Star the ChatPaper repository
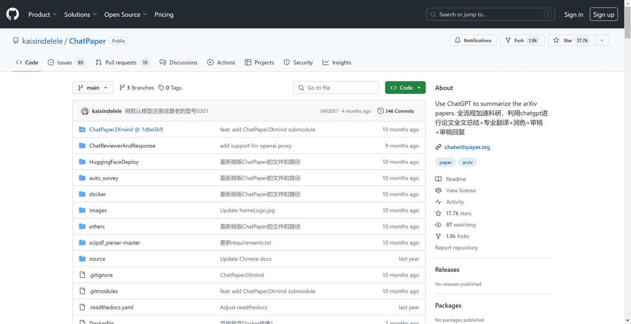Viewport: 631px width, 324px height. coord(571,40)
